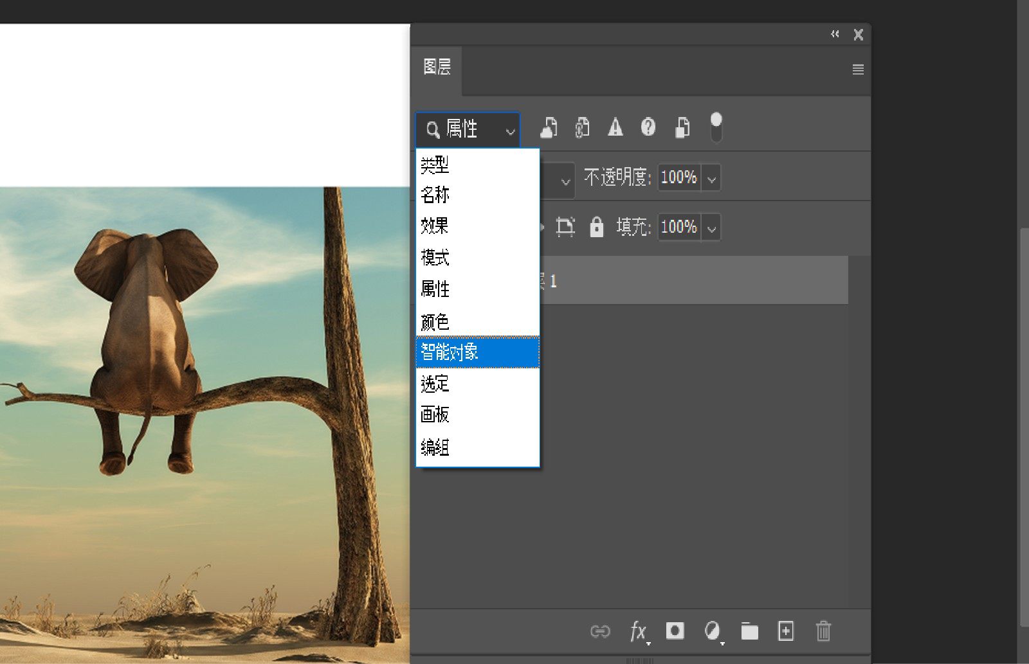Expand the blend mode dropdown arrow
1029x664 pixels.
565,182
